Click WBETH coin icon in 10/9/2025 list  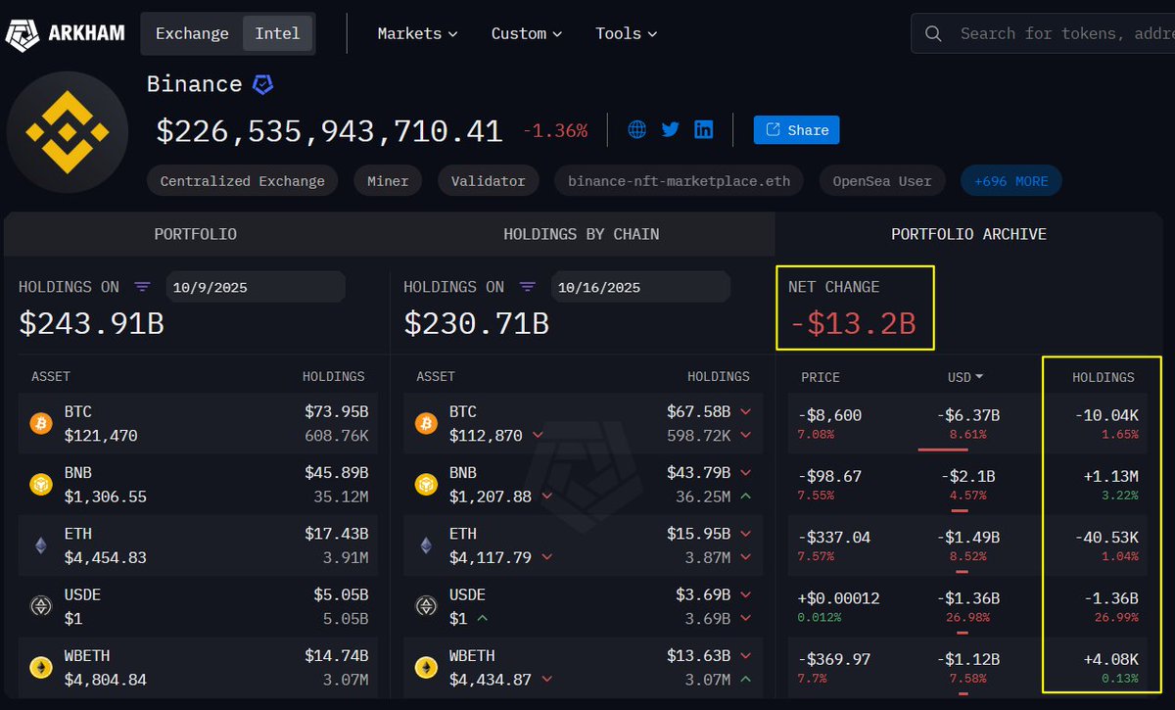(x=41, y=667)
